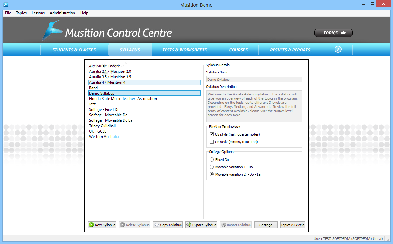This screenshot has width=393, height=244.
Task: Click the Syllabus Description text box
Action: coord(254,106)
